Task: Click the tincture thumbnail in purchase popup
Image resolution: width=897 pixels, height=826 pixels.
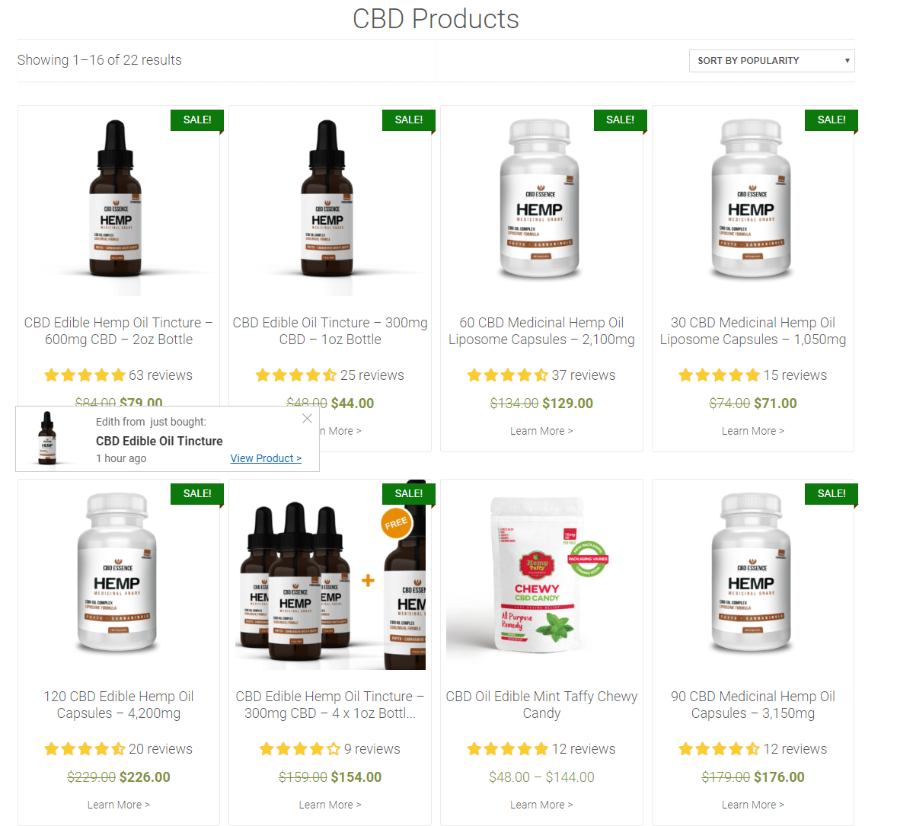Action: pos(47,439)
